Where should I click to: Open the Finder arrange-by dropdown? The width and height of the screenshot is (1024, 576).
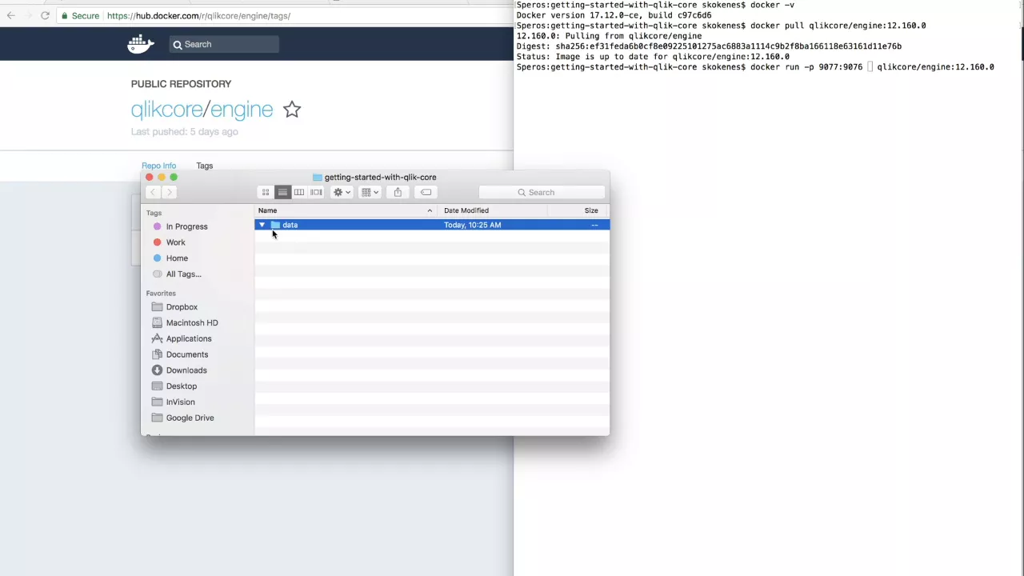370,192
